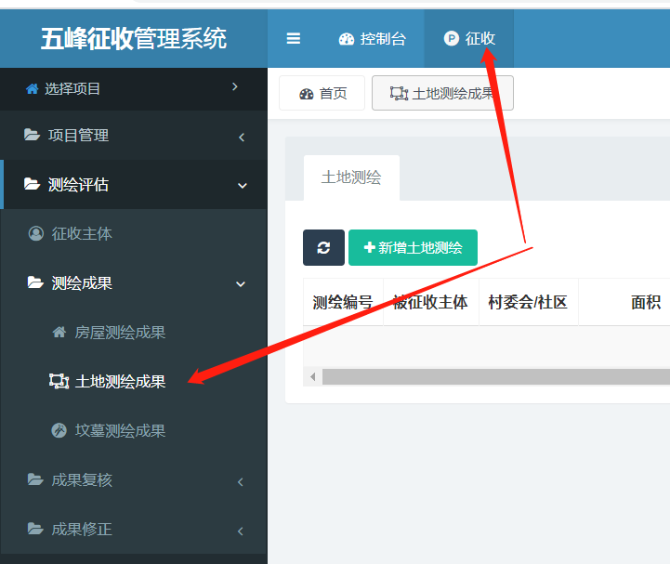670x564 pixels.
Task: Click the 面积 column header
Action: [x=646, y=302]
